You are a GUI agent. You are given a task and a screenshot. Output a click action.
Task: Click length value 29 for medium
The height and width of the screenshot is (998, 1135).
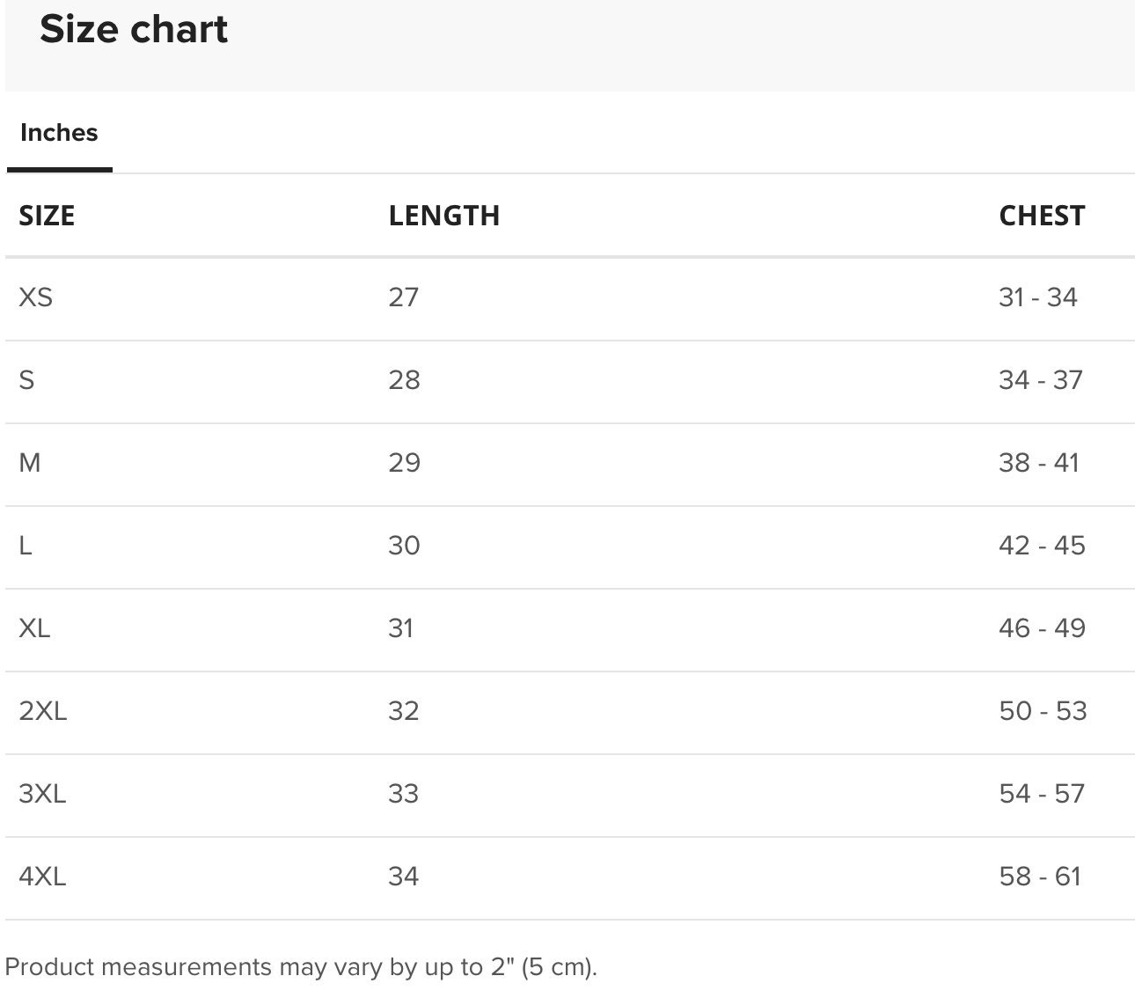405,463
